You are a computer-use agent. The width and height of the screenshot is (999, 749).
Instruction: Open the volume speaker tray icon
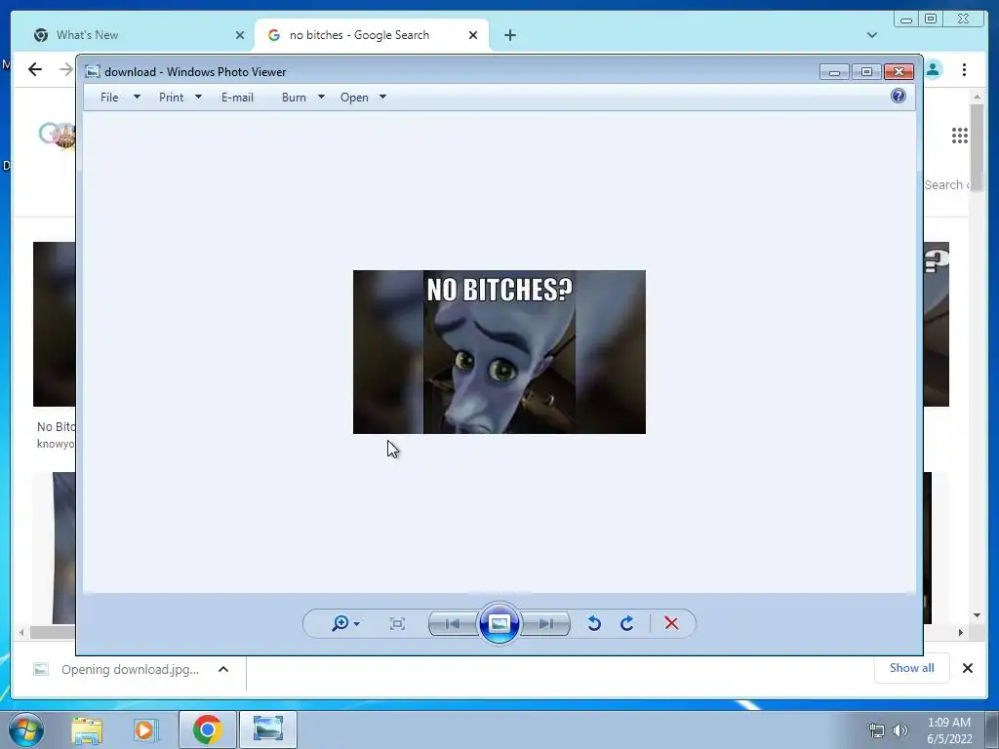coord(900,730)
